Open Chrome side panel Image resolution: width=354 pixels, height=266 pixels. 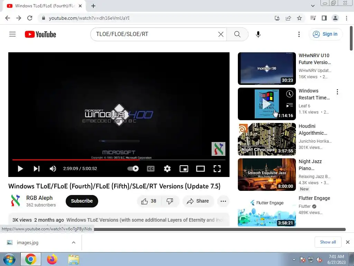(324, 18)
